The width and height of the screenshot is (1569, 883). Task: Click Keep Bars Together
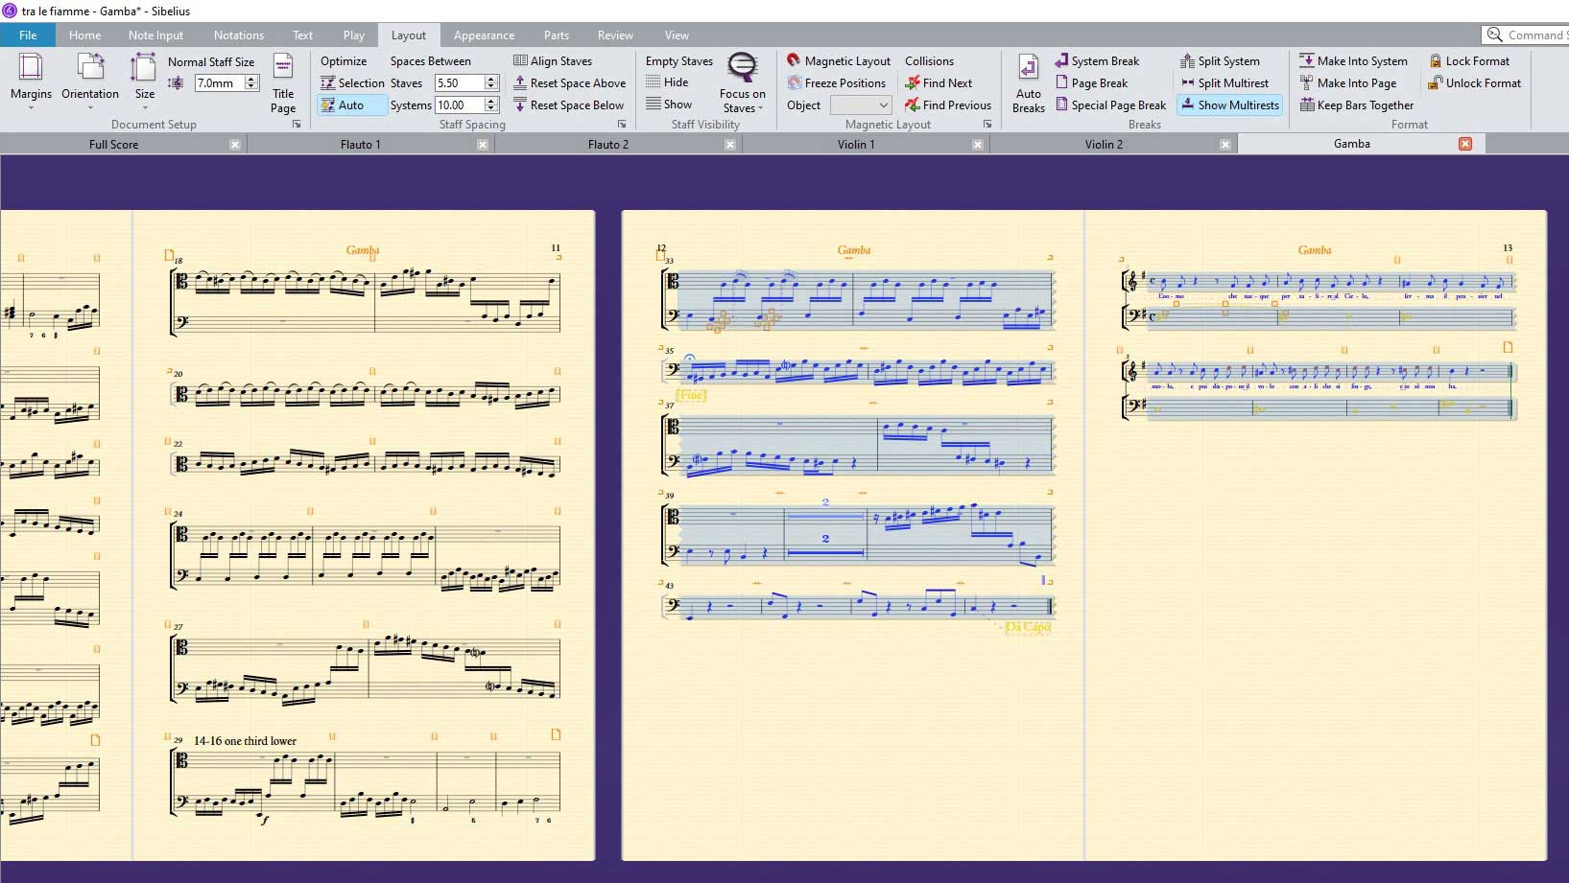tap(1356, 105)
